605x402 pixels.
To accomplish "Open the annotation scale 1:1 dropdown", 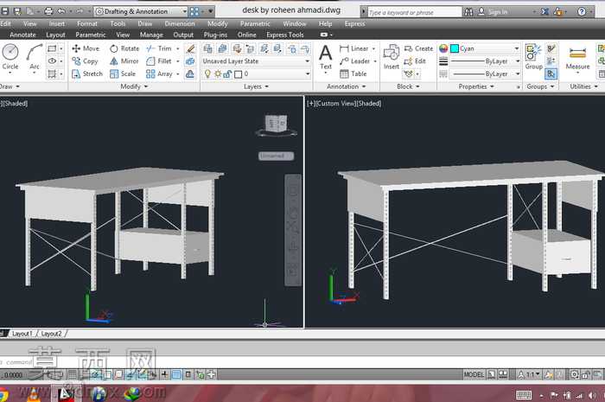I will pos(529,374).
